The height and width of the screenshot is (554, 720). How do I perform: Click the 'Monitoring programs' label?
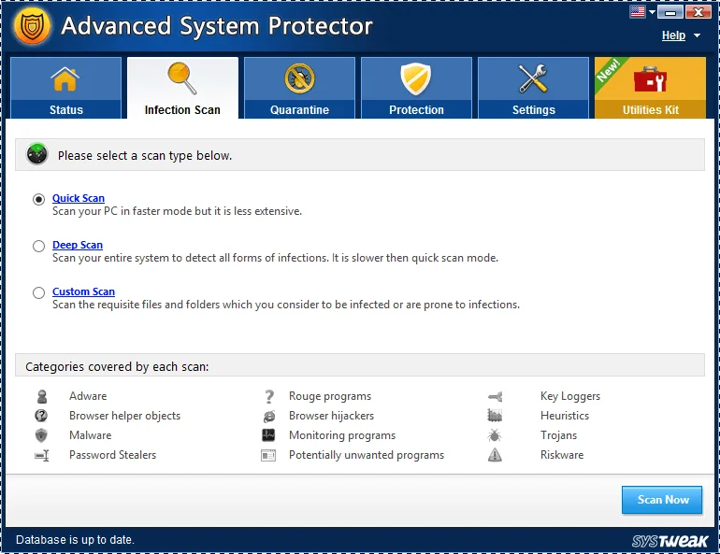click(342, 435)
